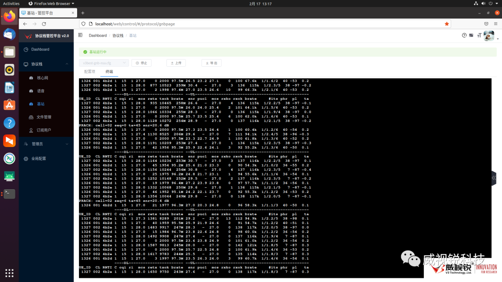Go back in browser history

pyautogui.click(x=25, y=24)
